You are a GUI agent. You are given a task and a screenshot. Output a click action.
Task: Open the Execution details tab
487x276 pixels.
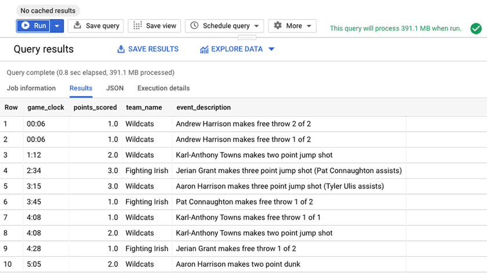[163, 88]
